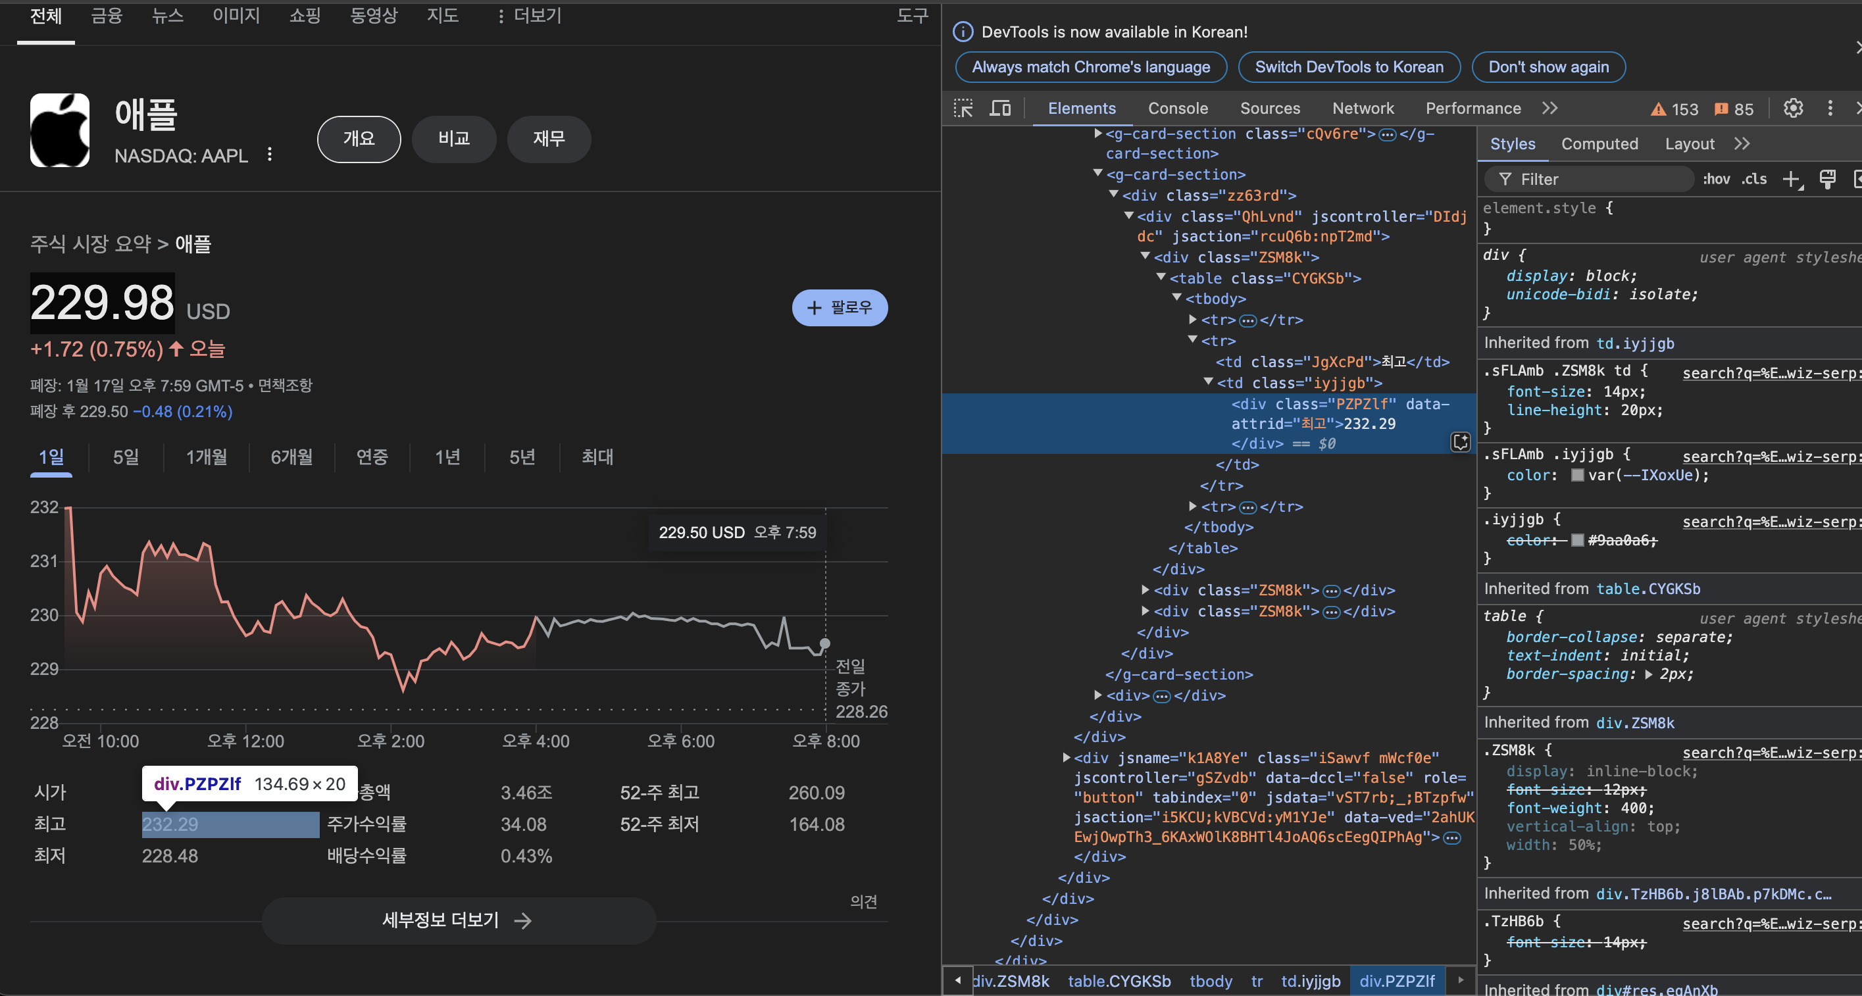Open the DevTools three-dot customize menu

tap(1830, 109)
